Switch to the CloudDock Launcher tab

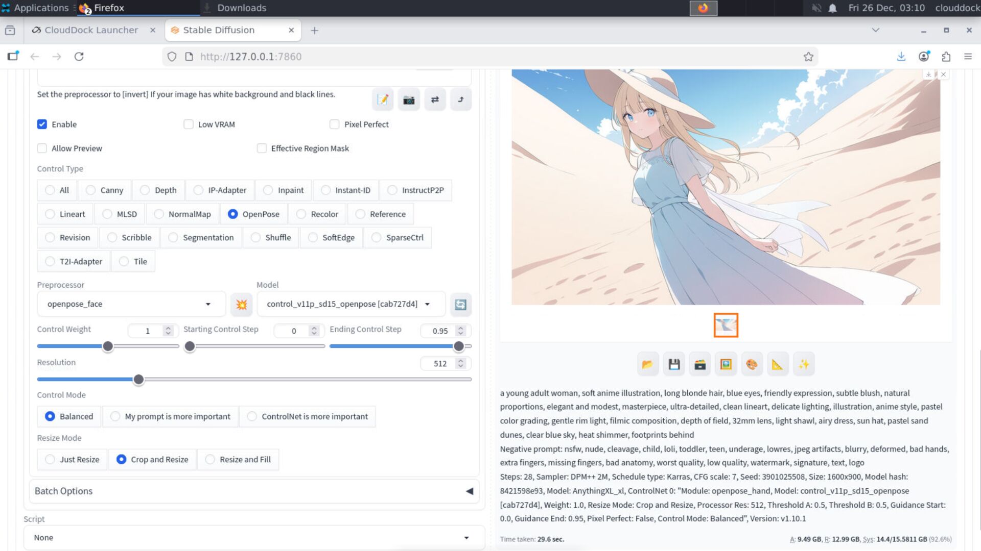point(91,30)
